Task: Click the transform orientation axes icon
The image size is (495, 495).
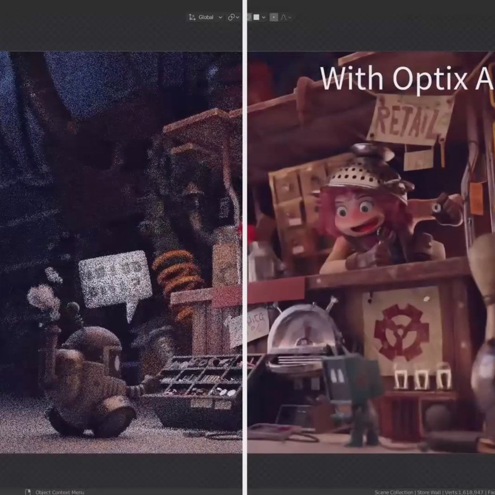Action: click(192, 17)
